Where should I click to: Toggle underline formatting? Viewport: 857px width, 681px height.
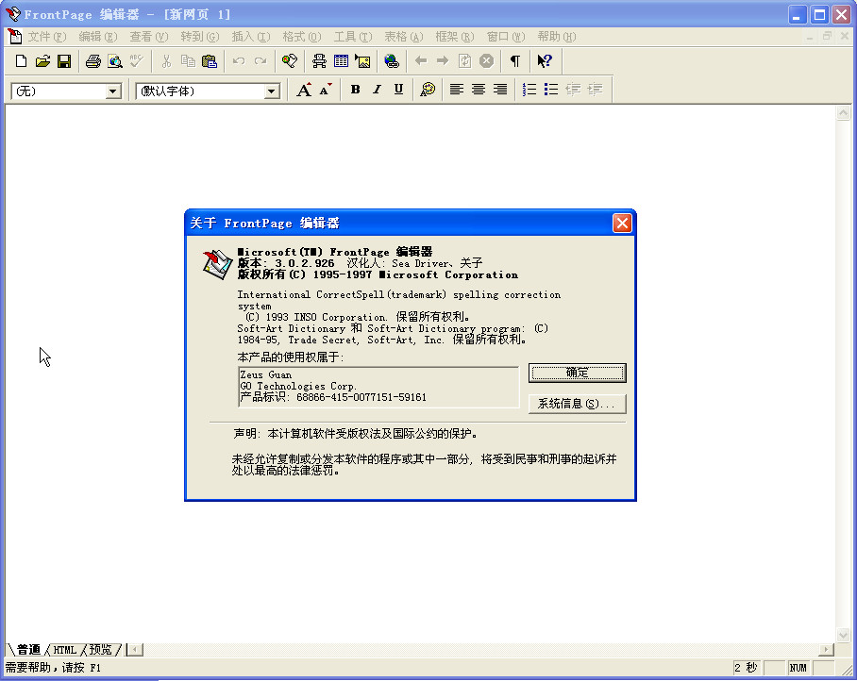(398, 90)
